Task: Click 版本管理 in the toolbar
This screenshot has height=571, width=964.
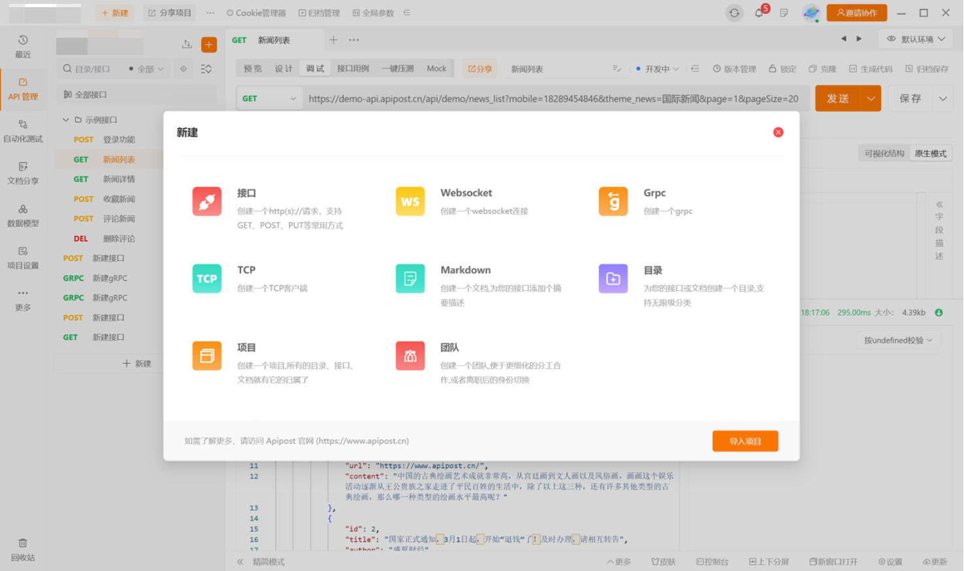Action: [x=734, y=69]
